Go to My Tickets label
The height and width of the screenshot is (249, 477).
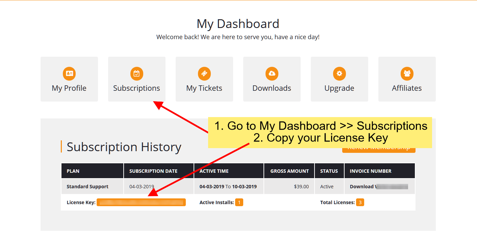(x=204, y=88)
